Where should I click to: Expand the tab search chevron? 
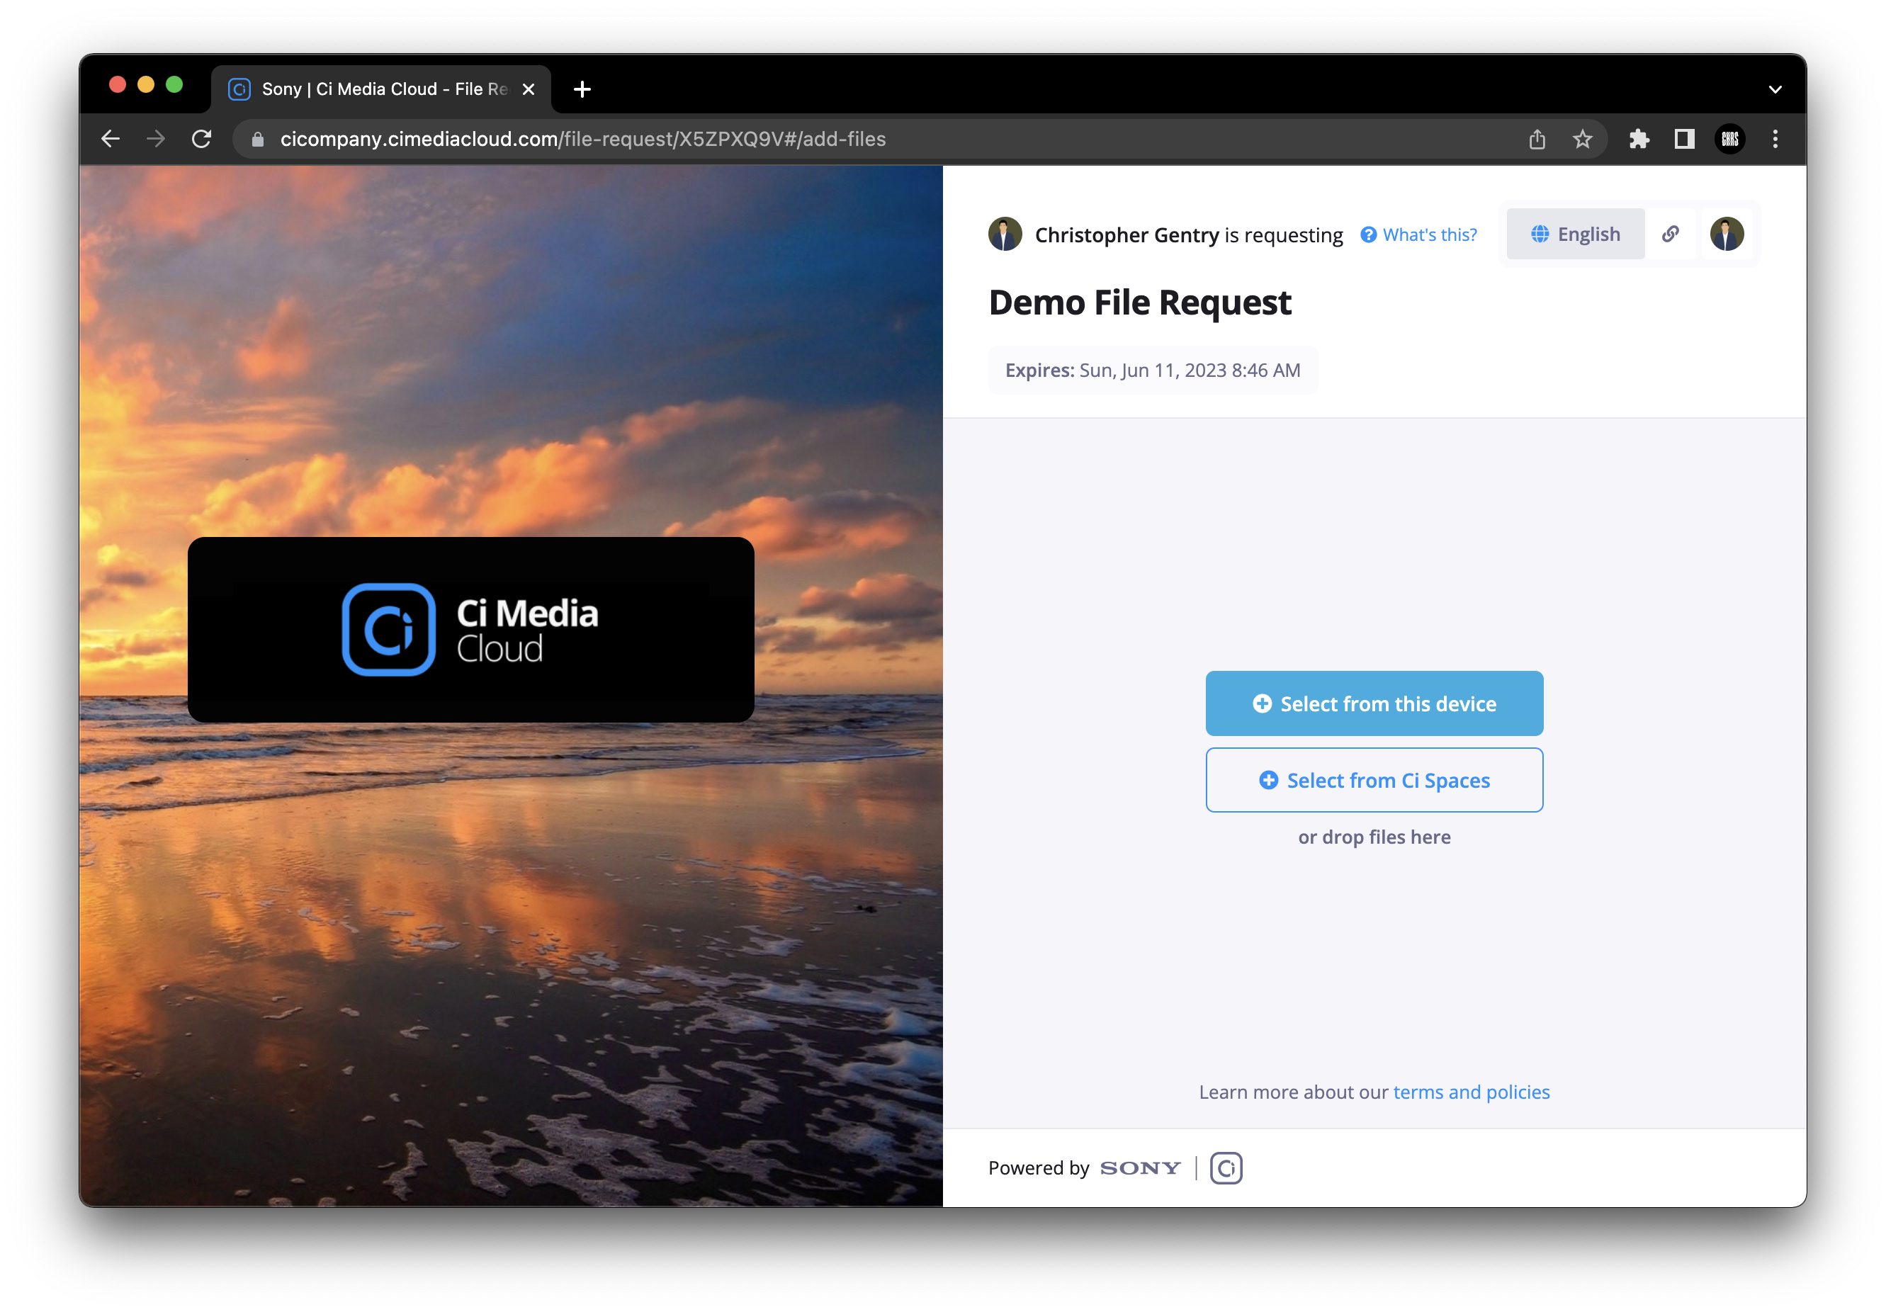(1775, 89)
